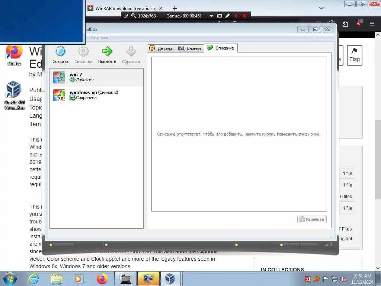Open the Справка menu in VirtualBox
381x286 pixels.
coord(100,38)
